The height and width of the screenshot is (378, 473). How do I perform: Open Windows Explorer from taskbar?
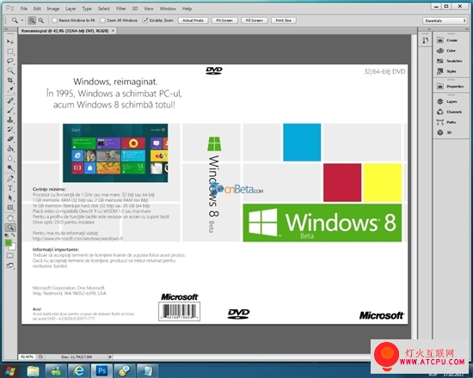[x=34, y=370]
